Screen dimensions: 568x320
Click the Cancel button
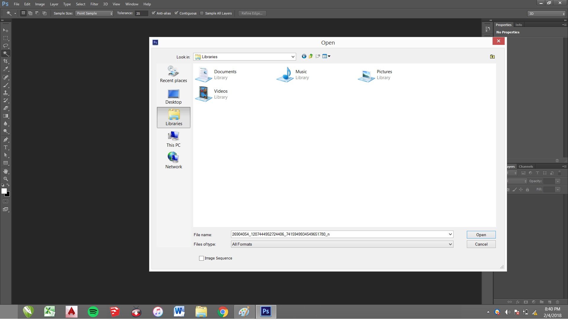[481, 244]
